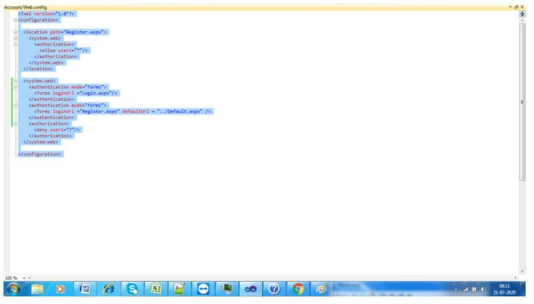Click the network signal tray icon
534x304 pixels.
point(465,289)
